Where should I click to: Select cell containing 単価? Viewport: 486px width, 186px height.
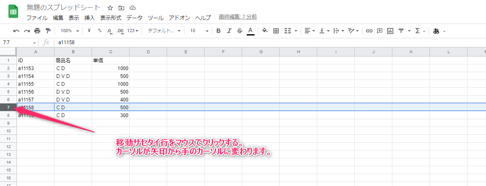pyautogui.click(x=111, y=60)
